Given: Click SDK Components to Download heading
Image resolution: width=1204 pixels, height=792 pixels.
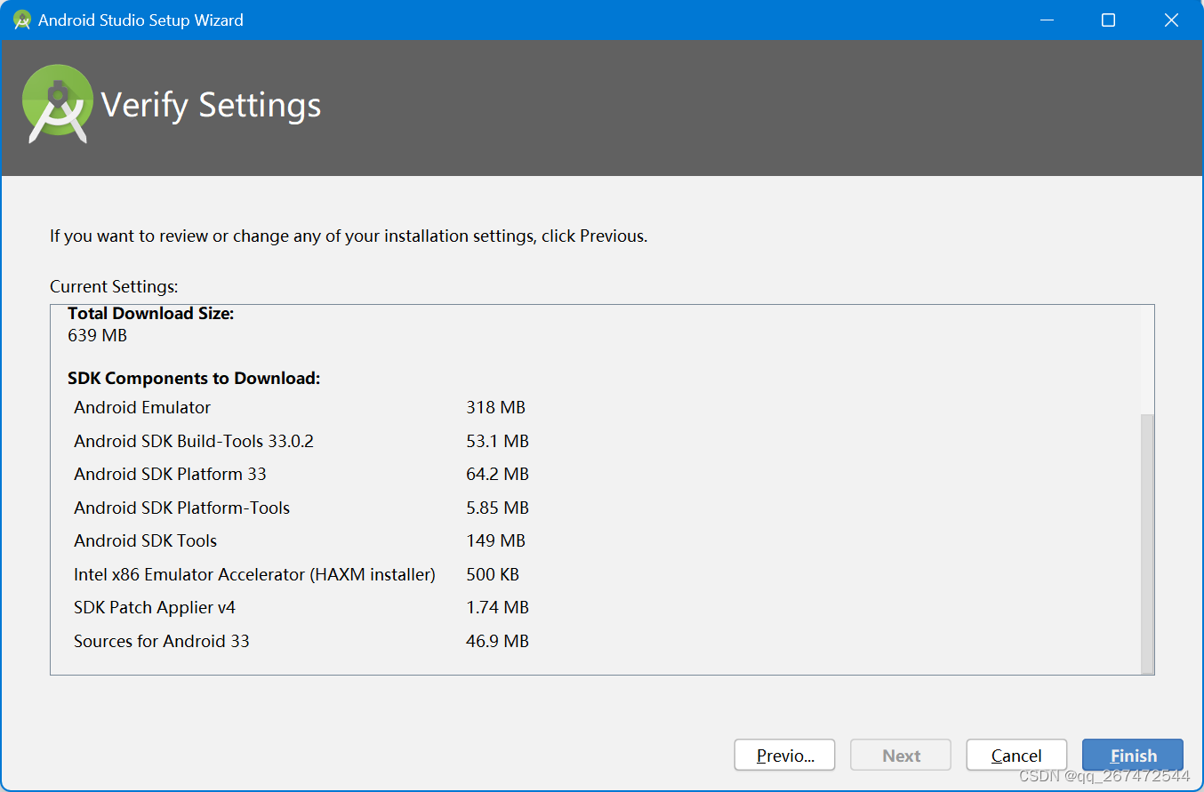Looking at the screenshot, I should (193, 378).
